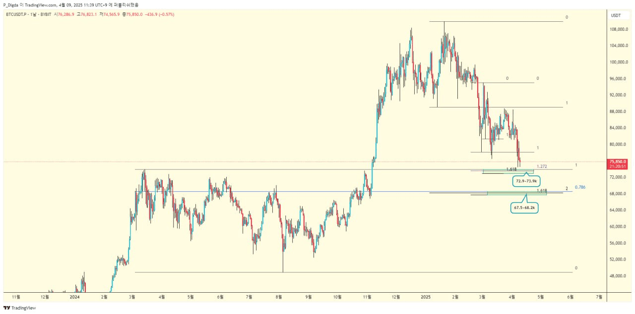This screenshot has height=314, width=635.
Task: Click the high value 76,823.1 in the legend
Action: click(90, 14)
